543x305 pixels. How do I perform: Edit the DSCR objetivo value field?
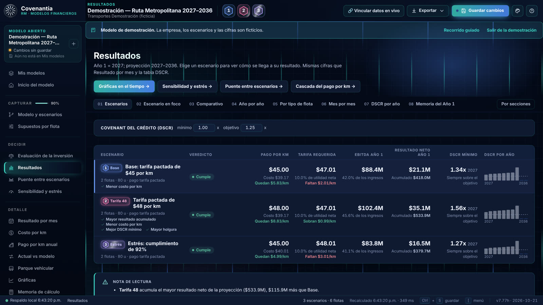(x=251, y=128)
